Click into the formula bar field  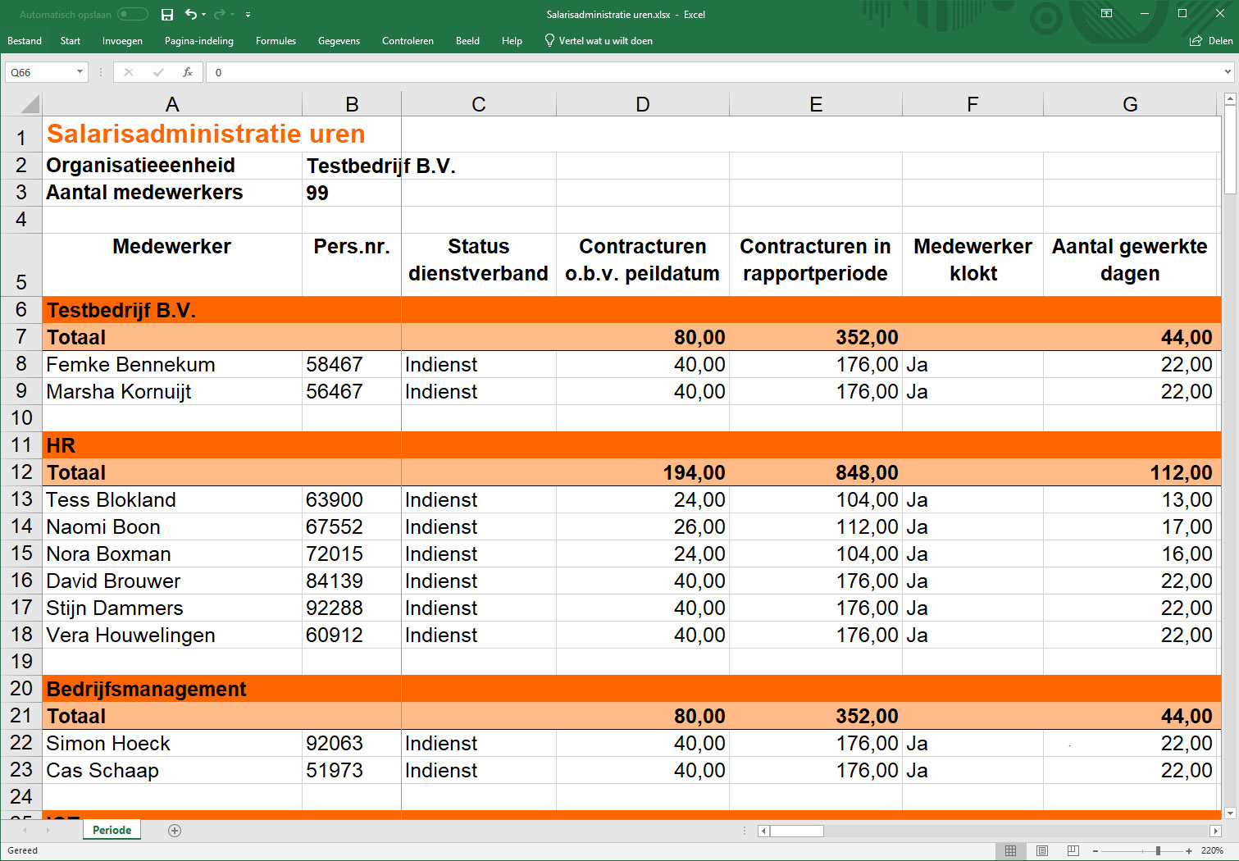coord(713,72)
